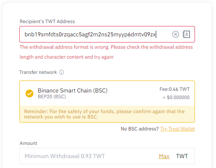Image resolution: width=216 pixels, height=168 pixels.
Task: Click Max to withdraw full balance
Action: pyautogui.click(x=164, y=156)
